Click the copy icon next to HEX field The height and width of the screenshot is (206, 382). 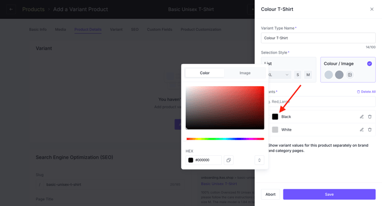pos(229,160)
